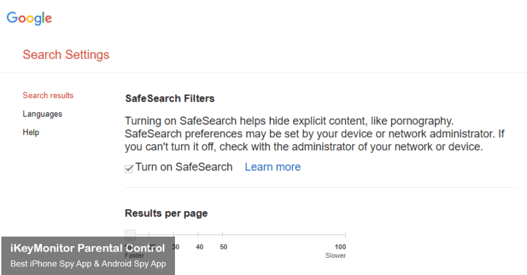Click the Best iPhone Spy App subtitle
This screenshot has width=527, height=275.
87,263
